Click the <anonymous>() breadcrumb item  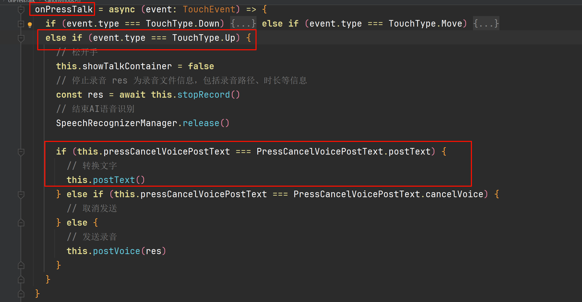pos(63,1)
